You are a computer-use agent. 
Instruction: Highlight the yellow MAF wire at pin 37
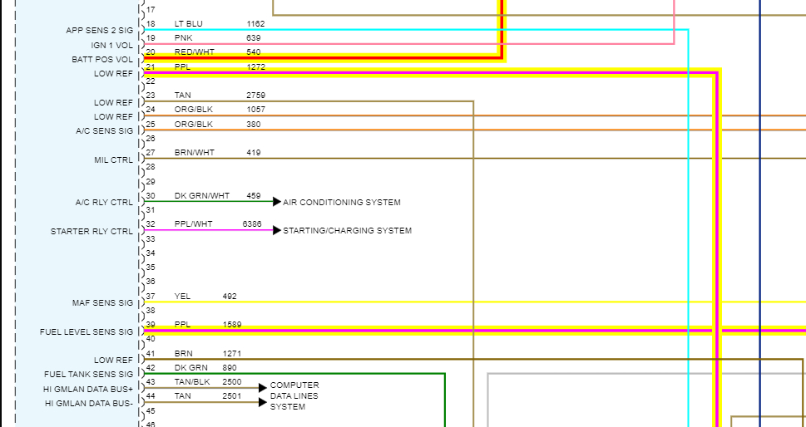(474, 302)
